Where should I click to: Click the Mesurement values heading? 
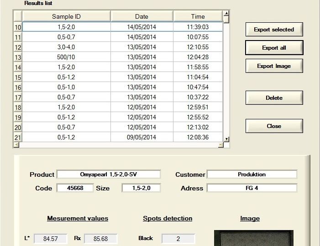point(78,218)
